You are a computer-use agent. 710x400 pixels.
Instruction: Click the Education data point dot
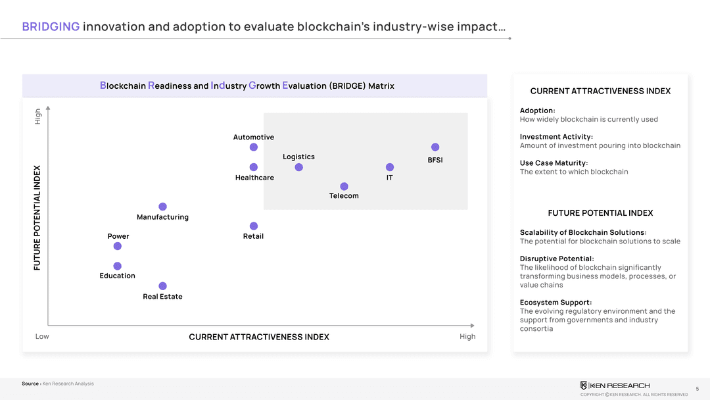(x=117, y=266)
